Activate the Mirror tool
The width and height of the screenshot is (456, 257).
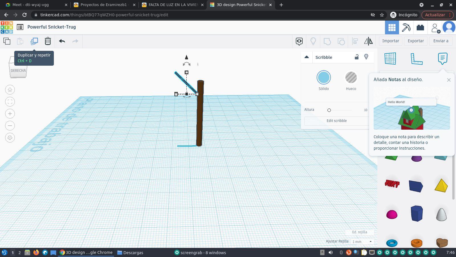[x=369, y=41]
